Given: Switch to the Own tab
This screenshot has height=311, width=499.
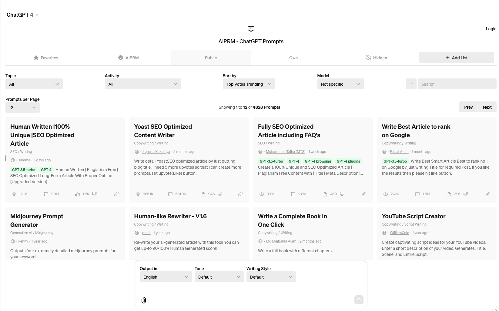Looking at the screenshot, I should [293, 58].
